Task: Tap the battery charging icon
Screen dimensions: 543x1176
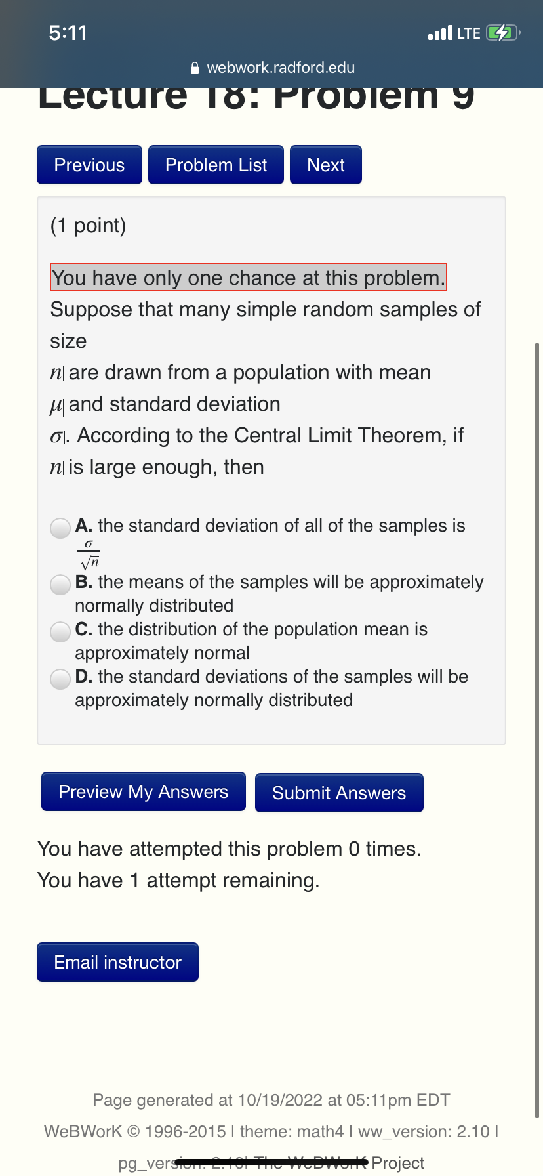Action: pos(501,31)
